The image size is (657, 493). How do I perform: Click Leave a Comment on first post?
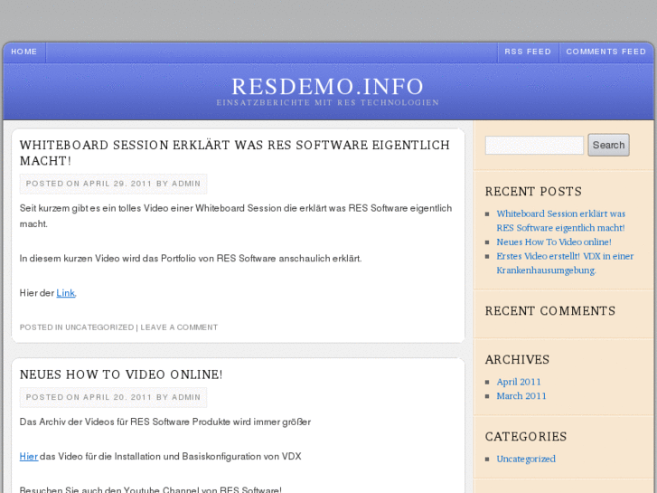point(179,327)
